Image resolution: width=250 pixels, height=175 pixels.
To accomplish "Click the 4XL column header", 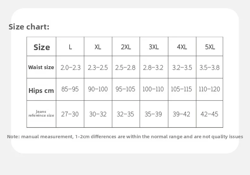I will click(x=182, y=47).
